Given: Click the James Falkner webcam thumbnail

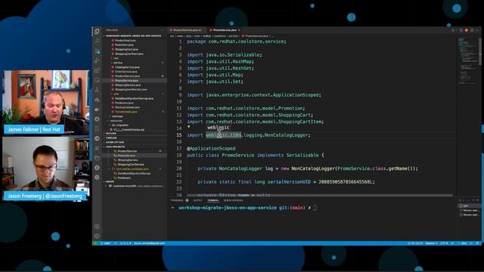Looking at the screenshot, I should (x=45, y=102).
